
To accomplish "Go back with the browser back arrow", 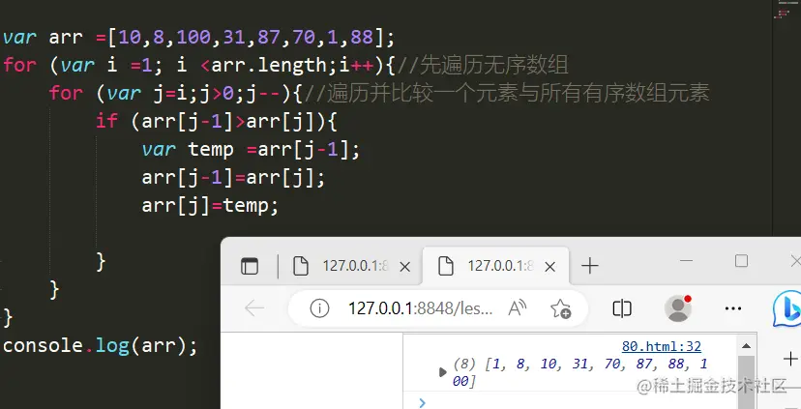I will point(253,308).
